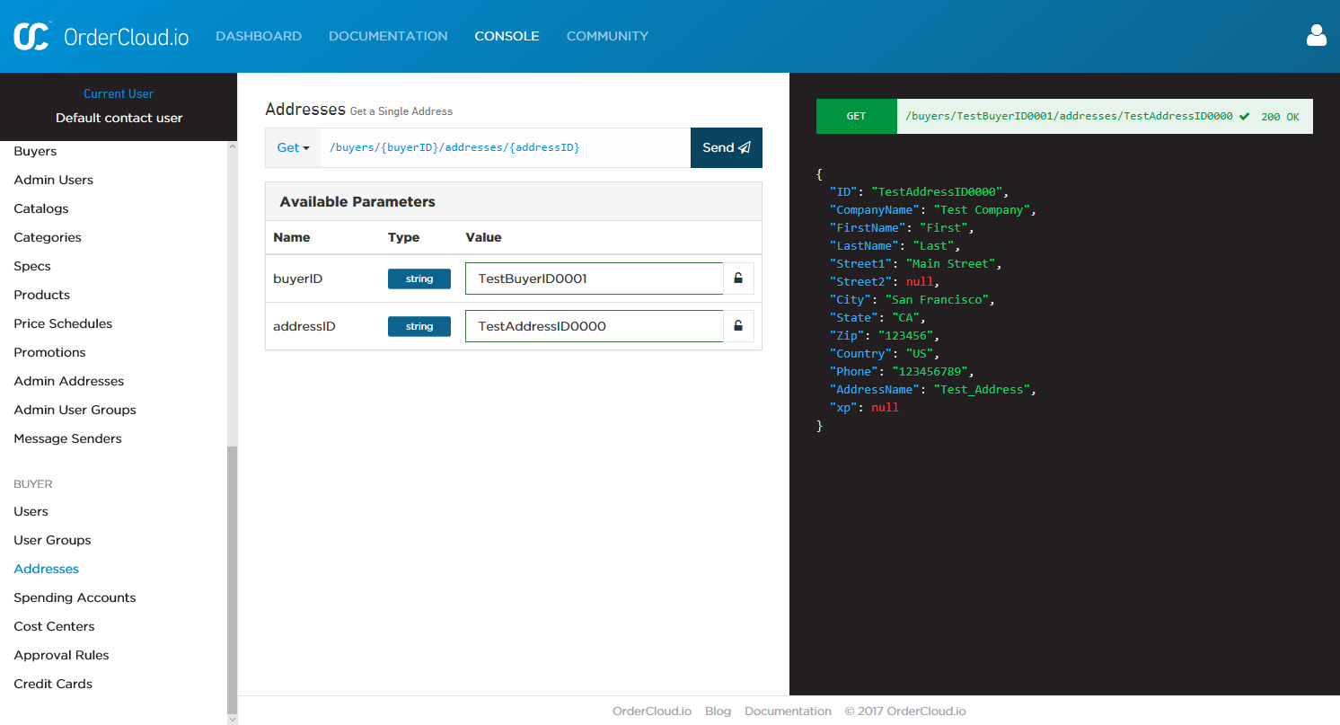1340x725 pixels.
Task: Click the Send button with paper plane
Action: [726, 147]
